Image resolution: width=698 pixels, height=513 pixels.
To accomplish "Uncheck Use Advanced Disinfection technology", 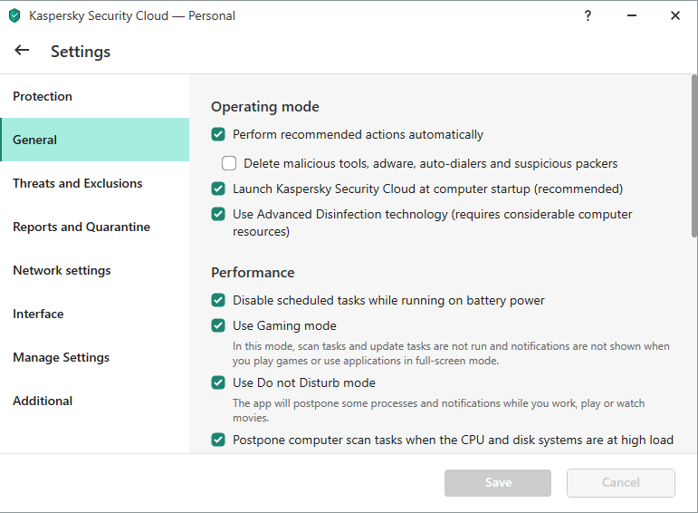I will 218,215.
